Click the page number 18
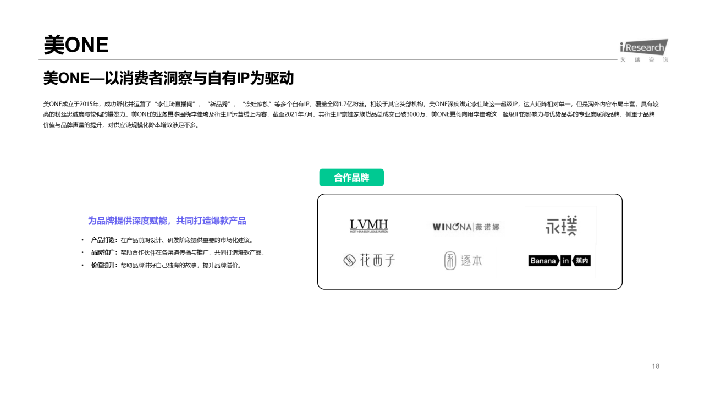The height and width of the screenshot is (396, 704). click(x=656, y=366)
